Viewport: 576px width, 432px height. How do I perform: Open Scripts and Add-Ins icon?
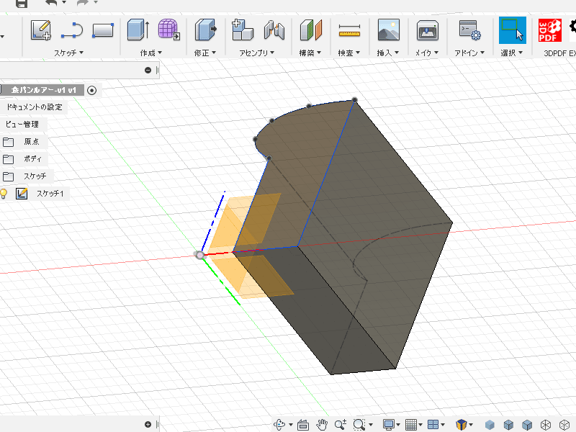[470, 30]
